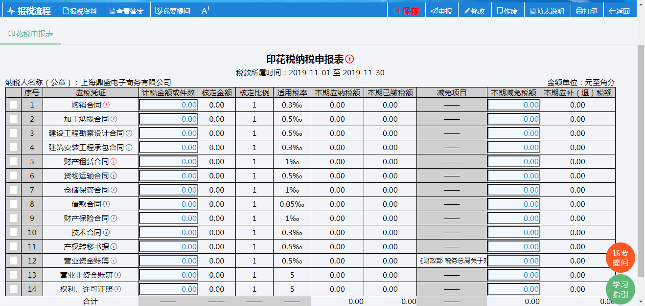This screenshot has width=645, height=306.
Task: Click the info icon beside 加工承揽合同
Action: pos(114,119)
